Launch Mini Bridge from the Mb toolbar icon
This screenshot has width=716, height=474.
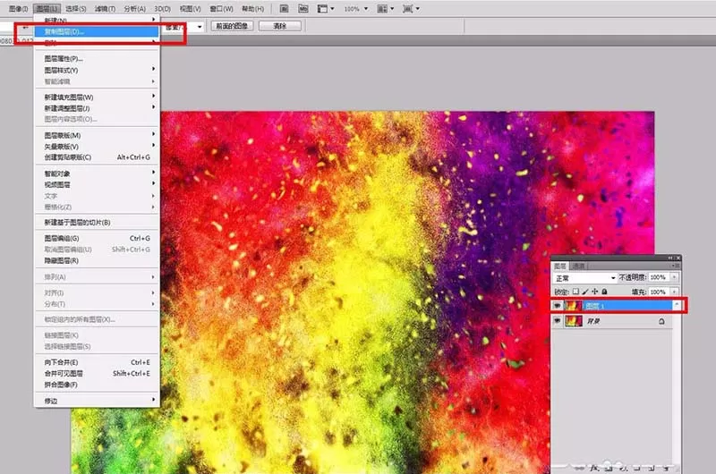pyautogui.click(x=303, y=9)
